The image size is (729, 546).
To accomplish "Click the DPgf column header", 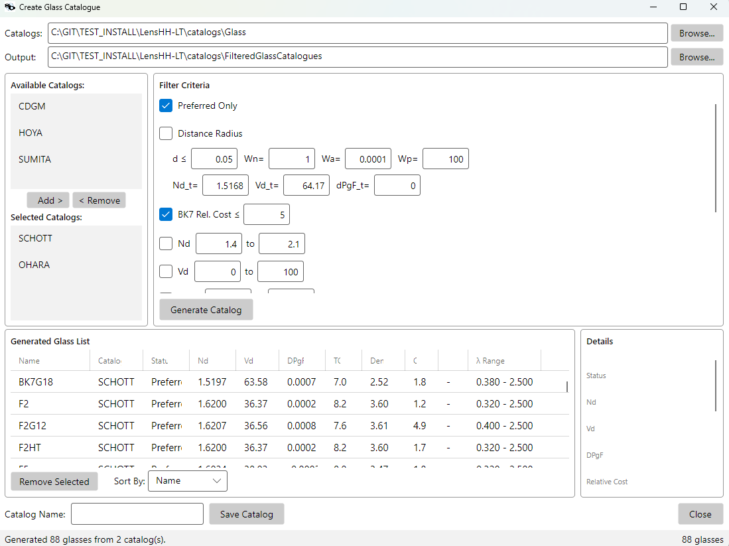I will (x=302, y=361).
